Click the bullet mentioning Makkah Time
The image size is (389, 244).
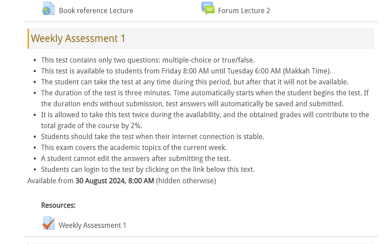[x=186, y=71]
